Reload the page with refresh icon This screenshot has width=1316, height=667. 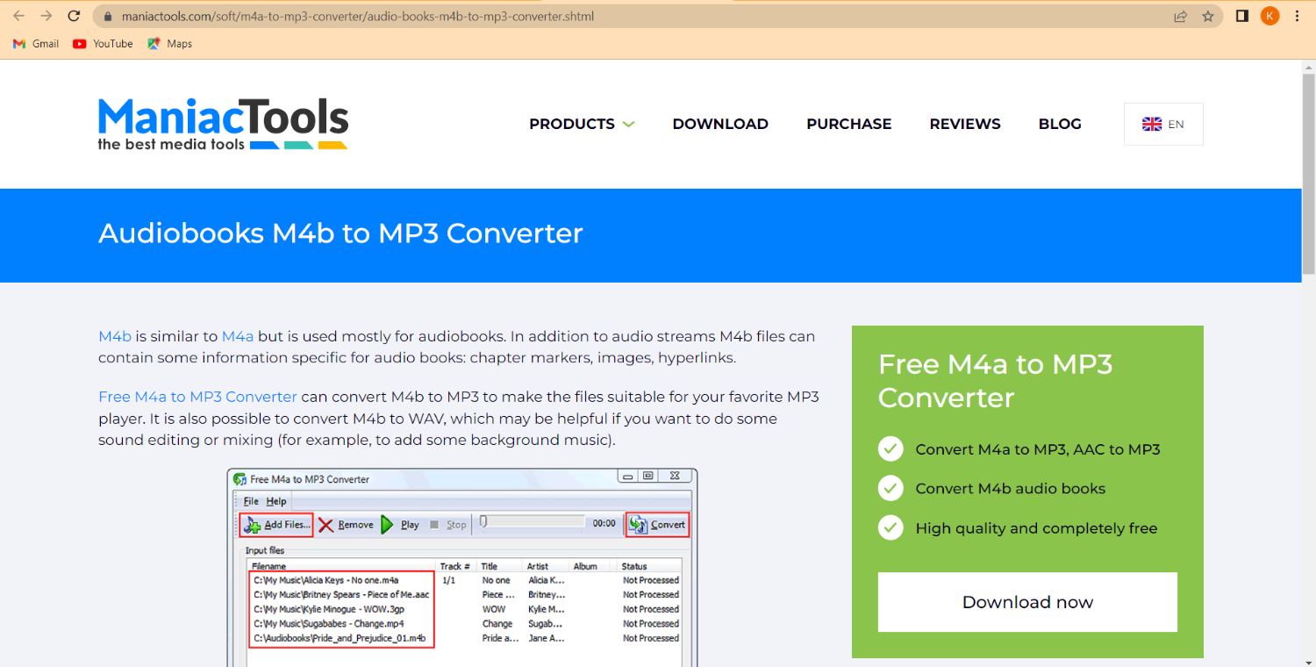point(74,16)
